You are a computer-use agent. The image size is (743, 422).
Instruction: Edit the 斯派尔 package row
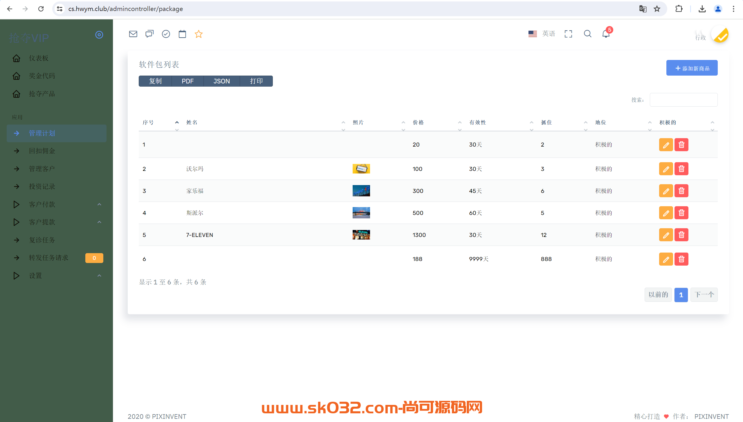(x=666, y=213)
